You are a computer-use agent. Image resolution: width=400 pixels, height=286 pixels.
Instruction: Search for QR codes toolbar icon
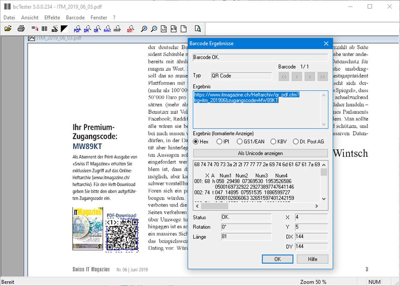tap(97, 29)
